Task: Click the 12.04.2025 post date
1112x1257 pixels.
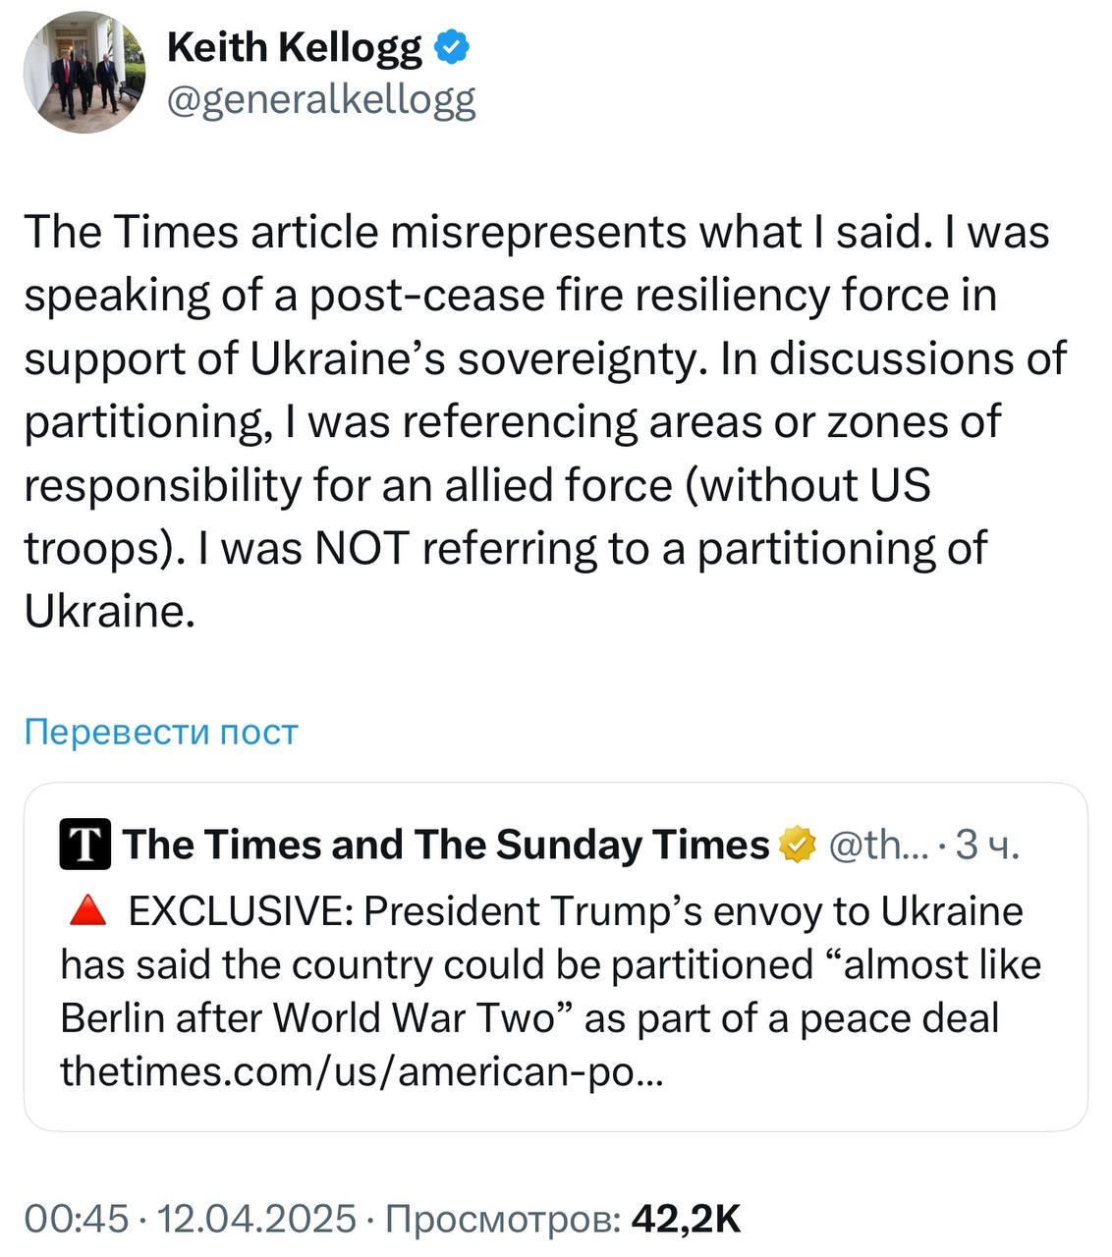Action: [256, 1219]
